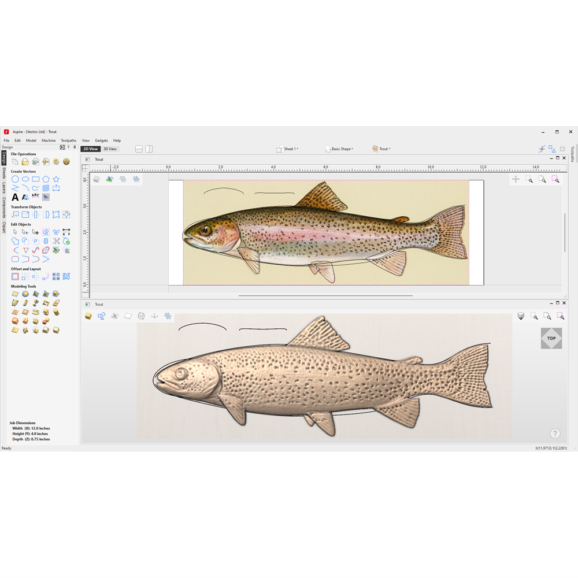Click the help question mark in 3D view
Screen dimensions: 578x578
[555, 433]
